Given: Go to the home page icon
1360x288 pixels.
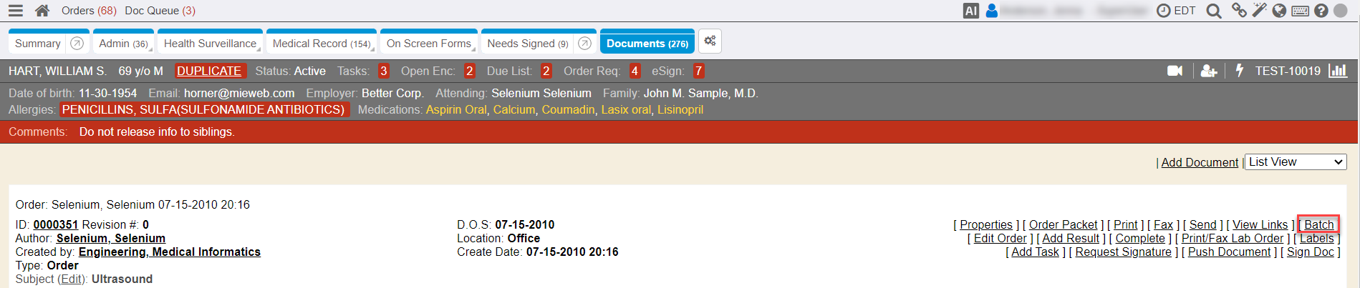Looking at the screenshot, I should pyautogui.click(x=42, y=11).
